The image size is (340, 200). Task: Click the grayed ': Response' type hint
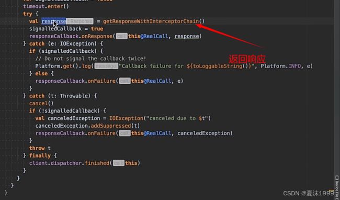[80, 21]
